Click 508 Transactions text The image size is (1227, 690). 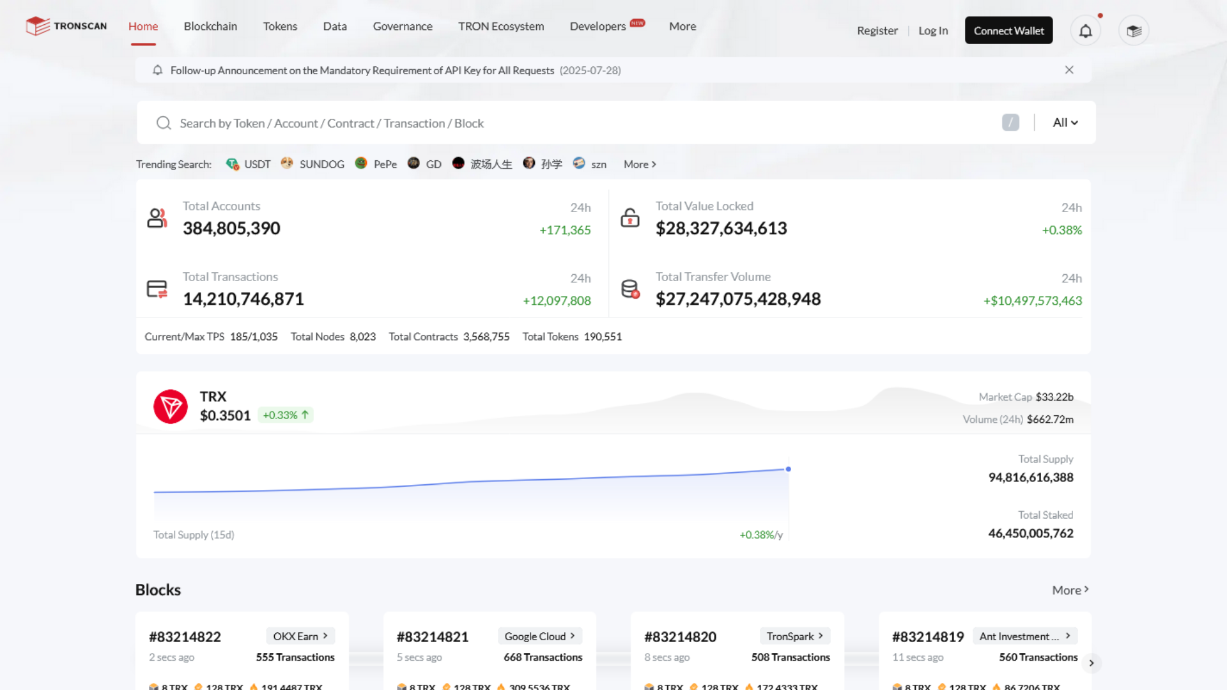[x=791, y=657]
